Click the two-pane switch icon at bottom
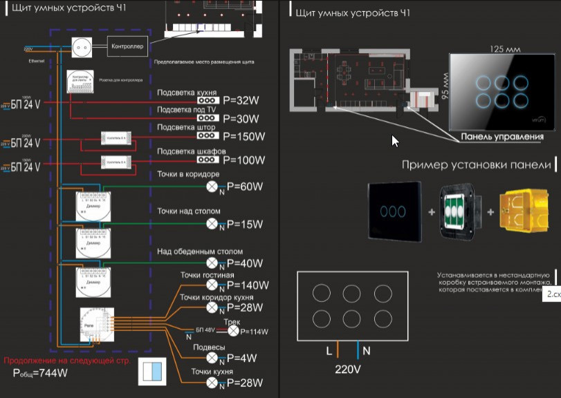The width and height of the screenshot is (561, 398). [152, 372]
